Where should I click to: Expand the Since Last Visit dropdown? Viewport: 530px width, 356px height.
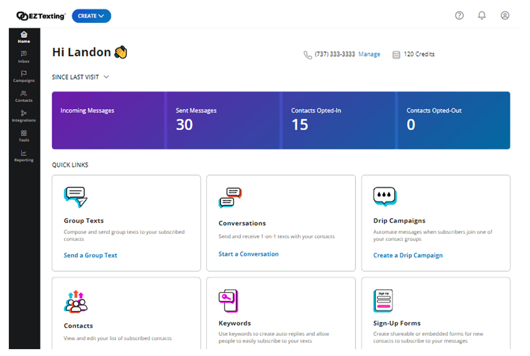pos(80,77)
